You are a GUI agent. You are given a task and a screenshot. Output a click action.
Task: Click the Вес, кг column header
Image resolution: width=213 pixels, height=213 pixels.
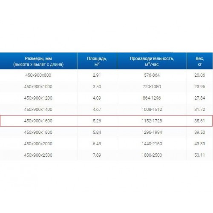pos(200,61)
